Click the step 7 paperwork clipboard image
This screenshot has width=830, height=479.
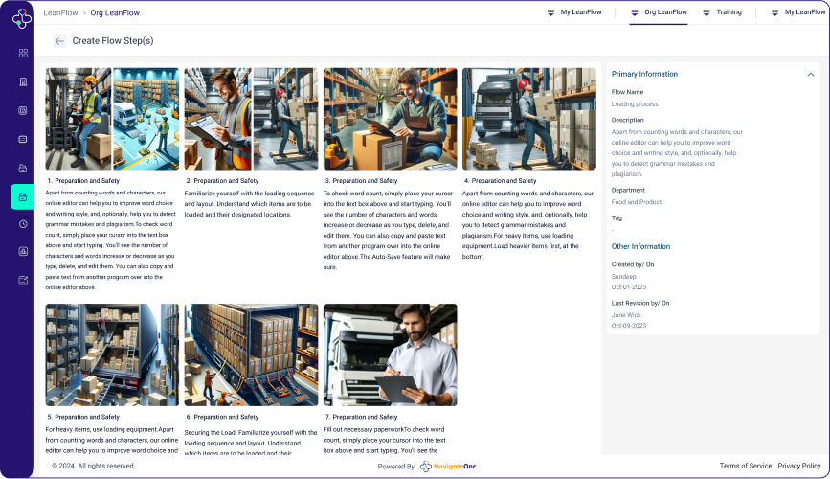click(390, 354)
